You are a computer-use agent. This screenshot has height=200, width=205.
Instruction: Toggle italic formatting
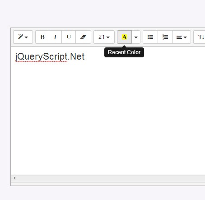[x=55, y=37]
